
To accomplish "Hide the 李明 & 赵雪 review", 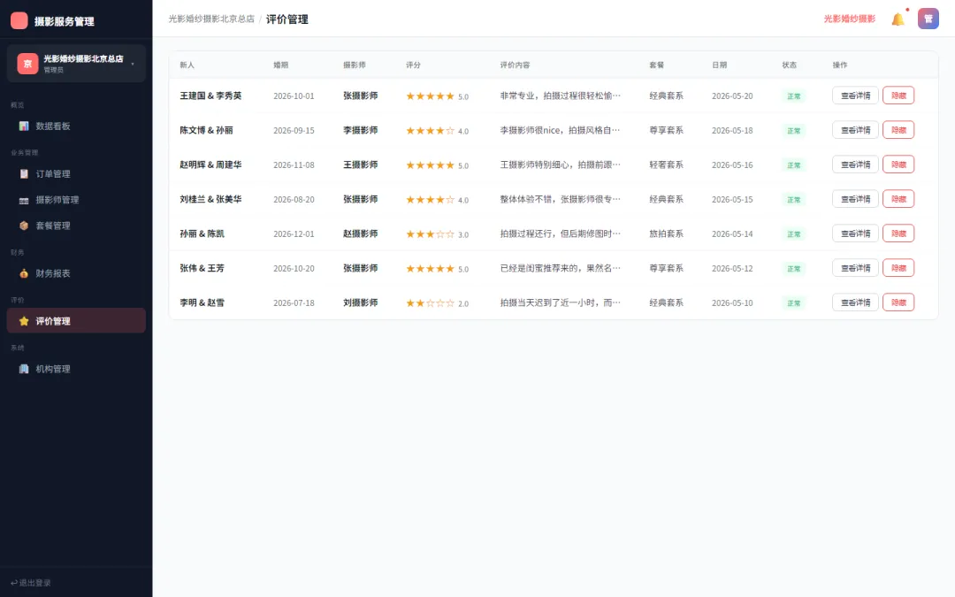I will pos(898,302).
